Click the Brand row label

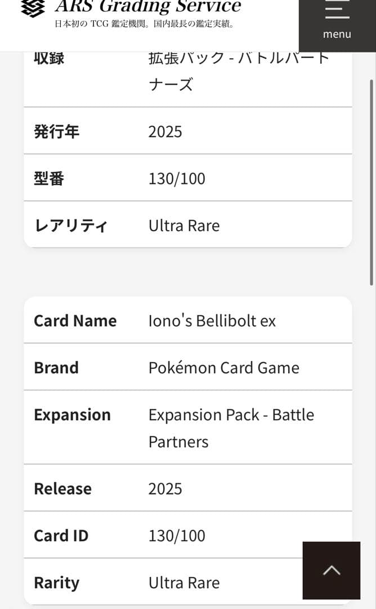click(x=56, y=367)
